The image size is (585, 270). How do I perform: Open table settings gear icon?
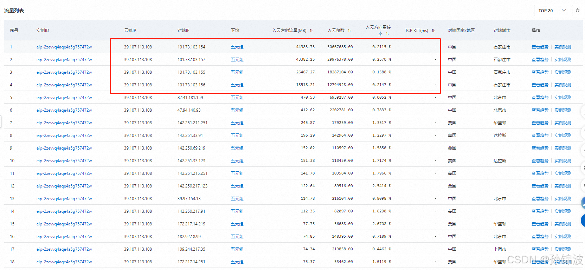pyautogui.click(x=577, y=11)
